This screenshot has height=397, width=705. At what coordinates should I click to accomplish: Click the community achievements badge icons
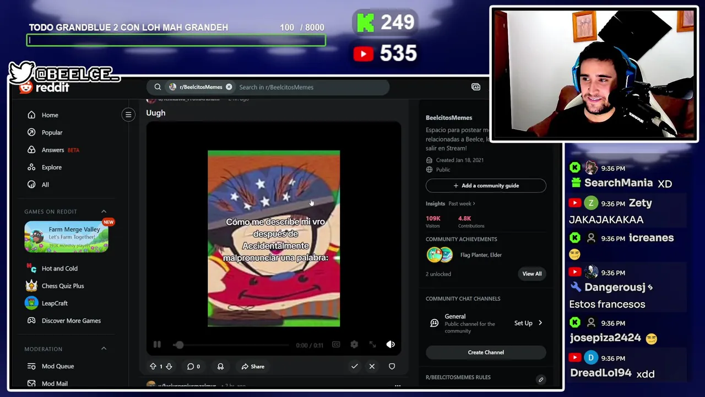440,255
